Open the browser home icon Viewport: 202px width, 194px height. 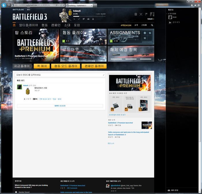click(x=192, y=5)
